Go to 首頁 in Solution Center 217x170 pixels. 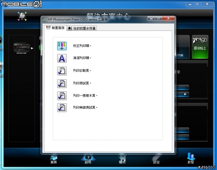pyautogui.click(x=54, y=160)
